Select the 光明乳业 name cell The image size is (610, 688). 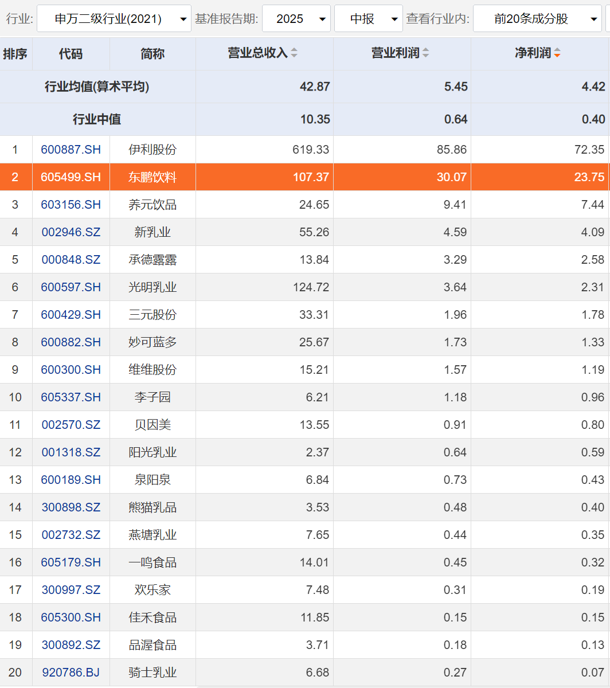pos(152,287)
